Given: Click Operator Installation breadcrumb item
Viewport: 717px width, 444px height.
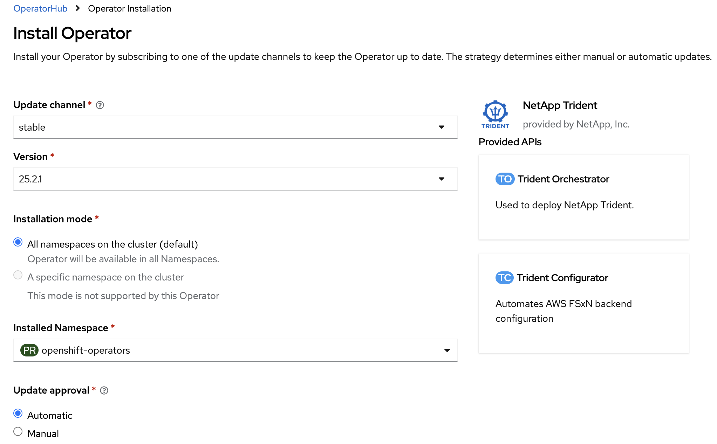Looking at the screenshot, I should tap(129, 8).
